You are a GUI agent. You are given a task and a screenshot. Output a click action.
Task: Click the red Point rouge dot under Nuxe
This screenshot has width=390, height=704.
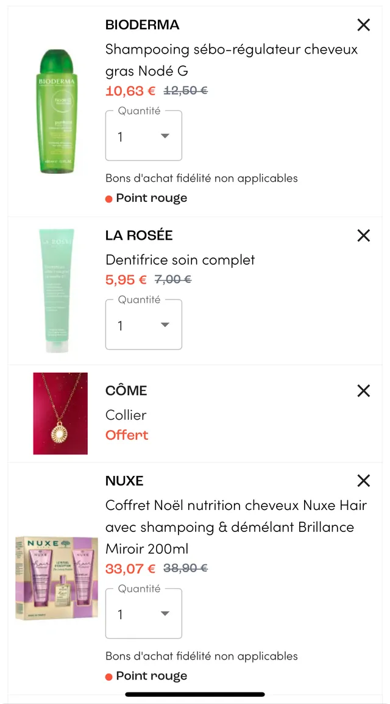point(110,675)
